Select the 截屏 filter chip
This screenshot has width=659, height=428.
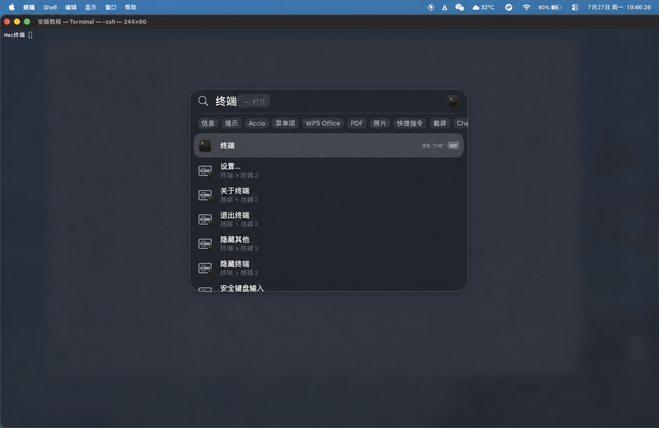(440, 123)
